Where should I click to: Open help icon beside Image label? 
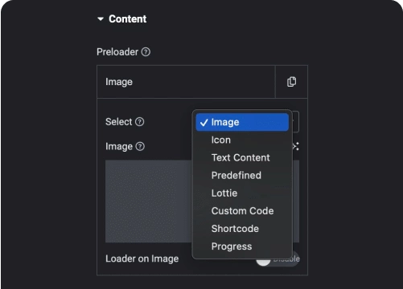pyautogui.click(x=140, y=146)
